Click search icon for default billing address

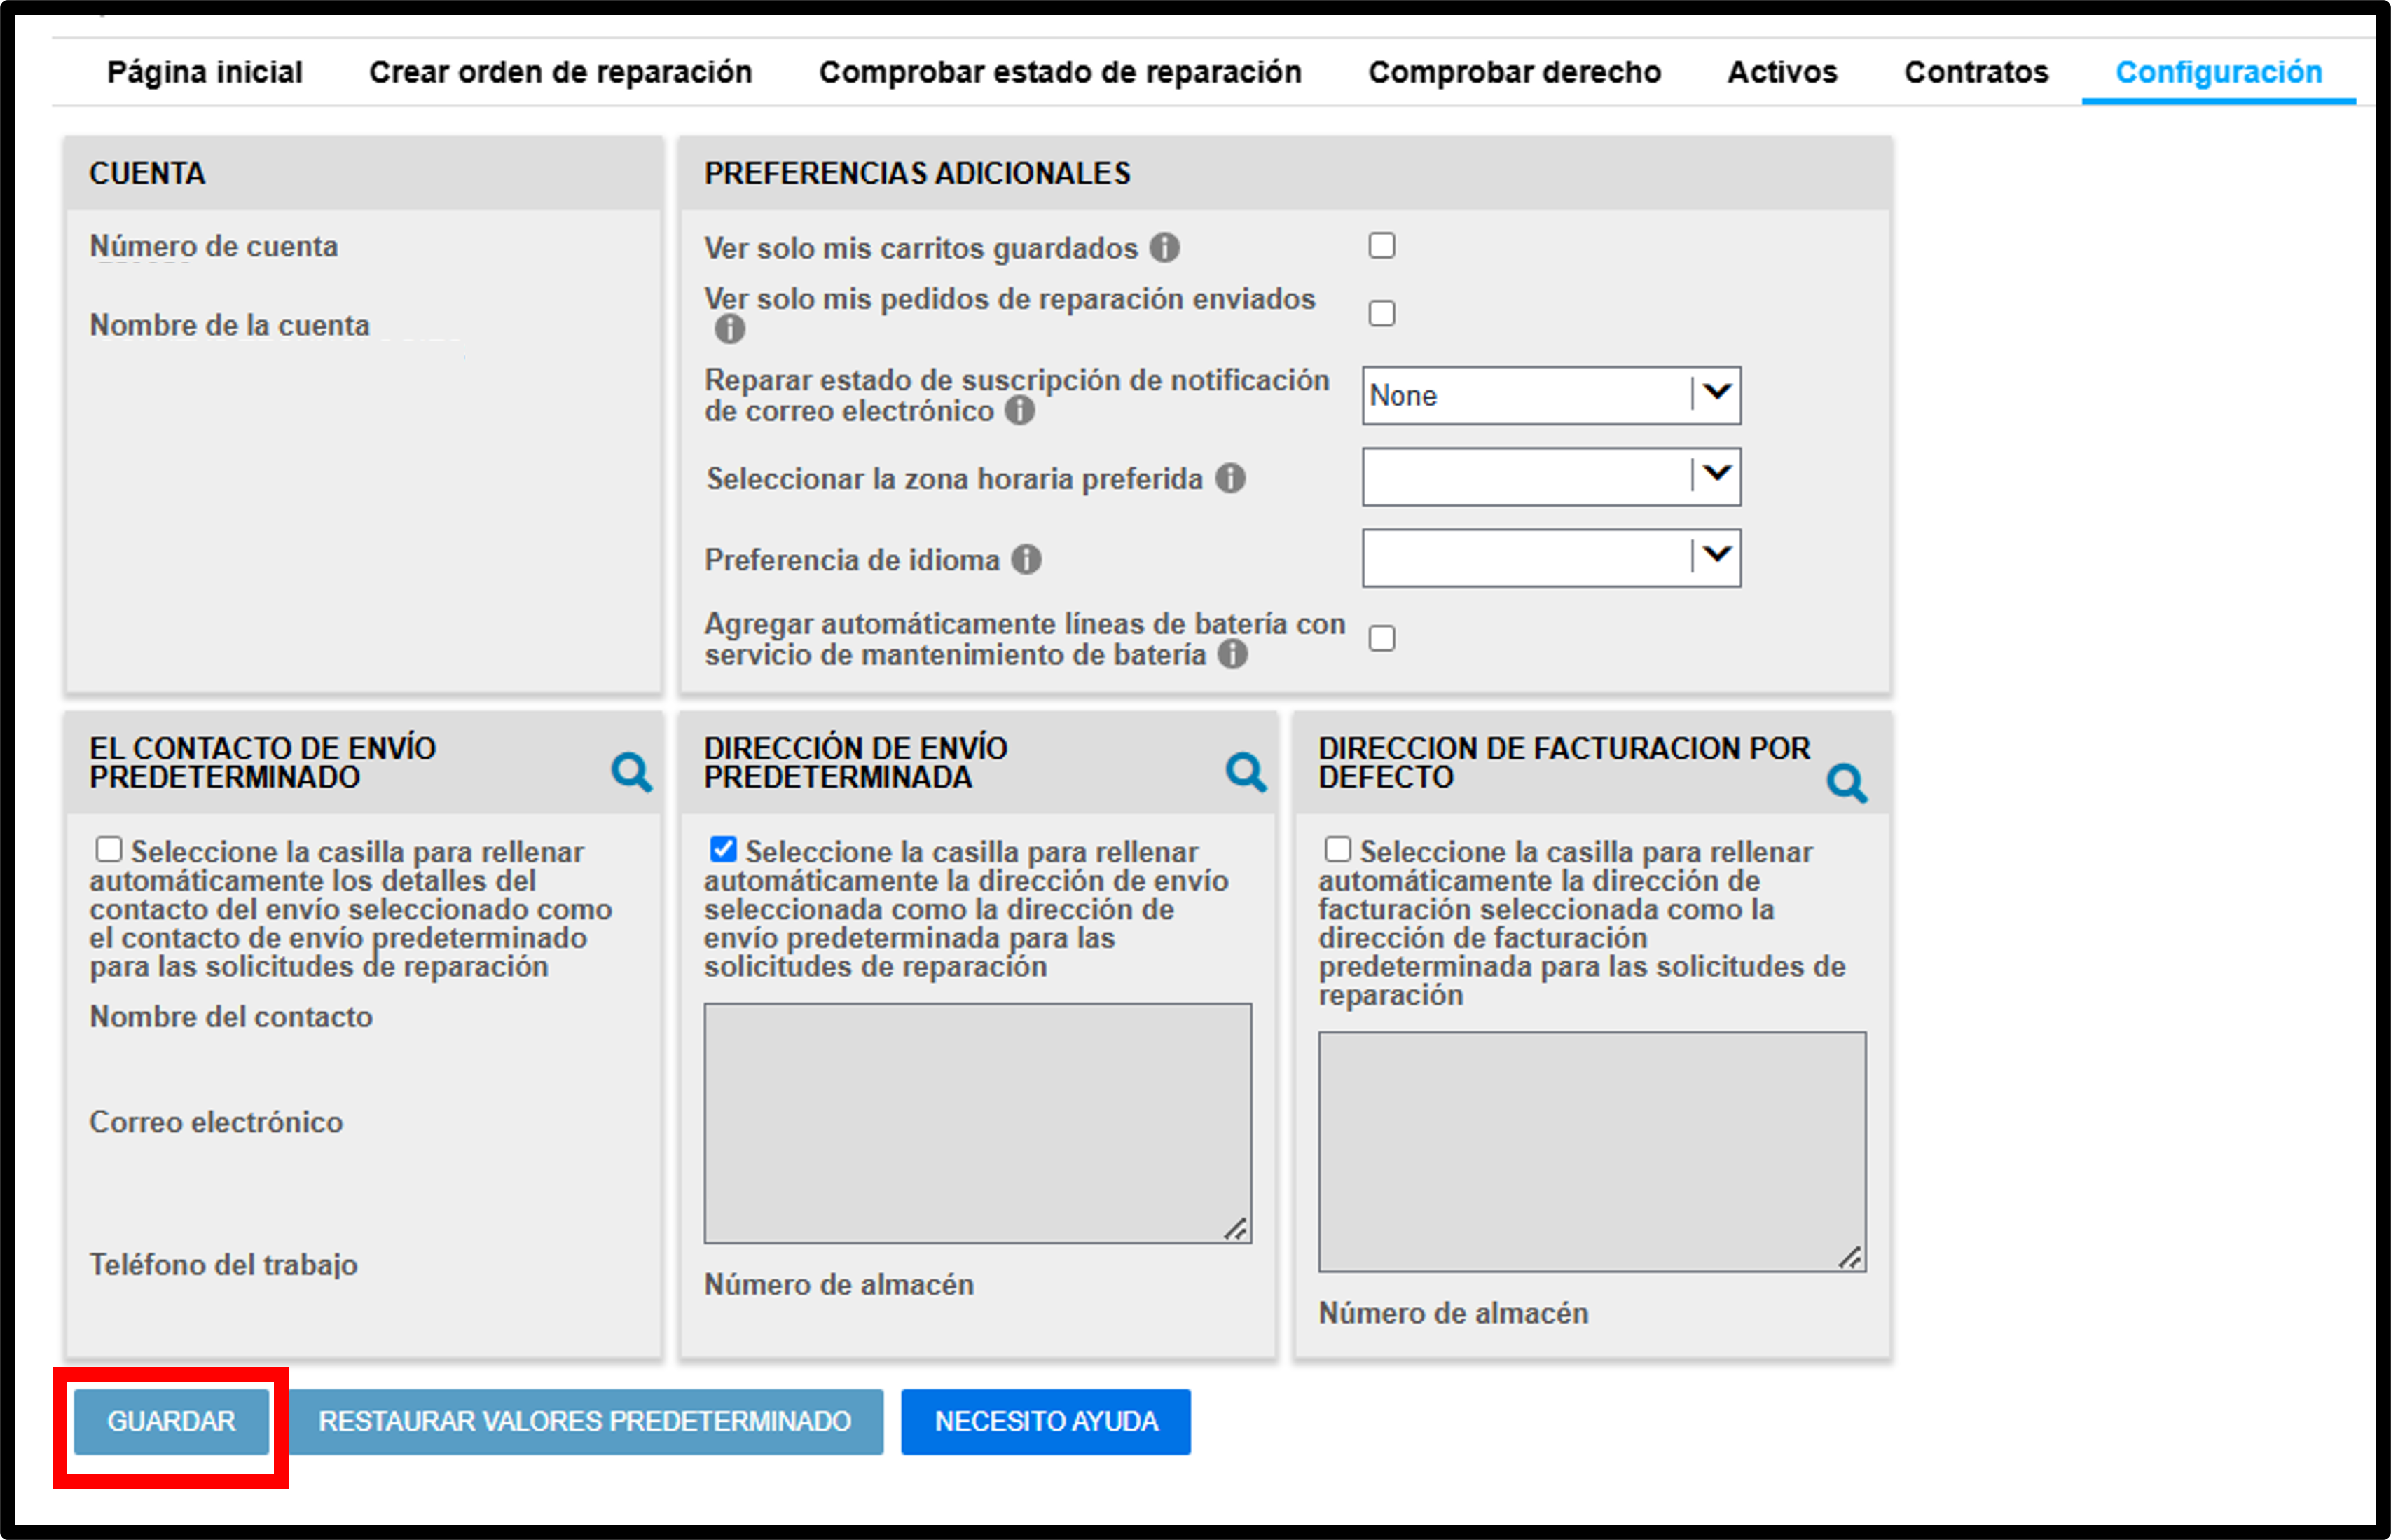coord(1847,783)
